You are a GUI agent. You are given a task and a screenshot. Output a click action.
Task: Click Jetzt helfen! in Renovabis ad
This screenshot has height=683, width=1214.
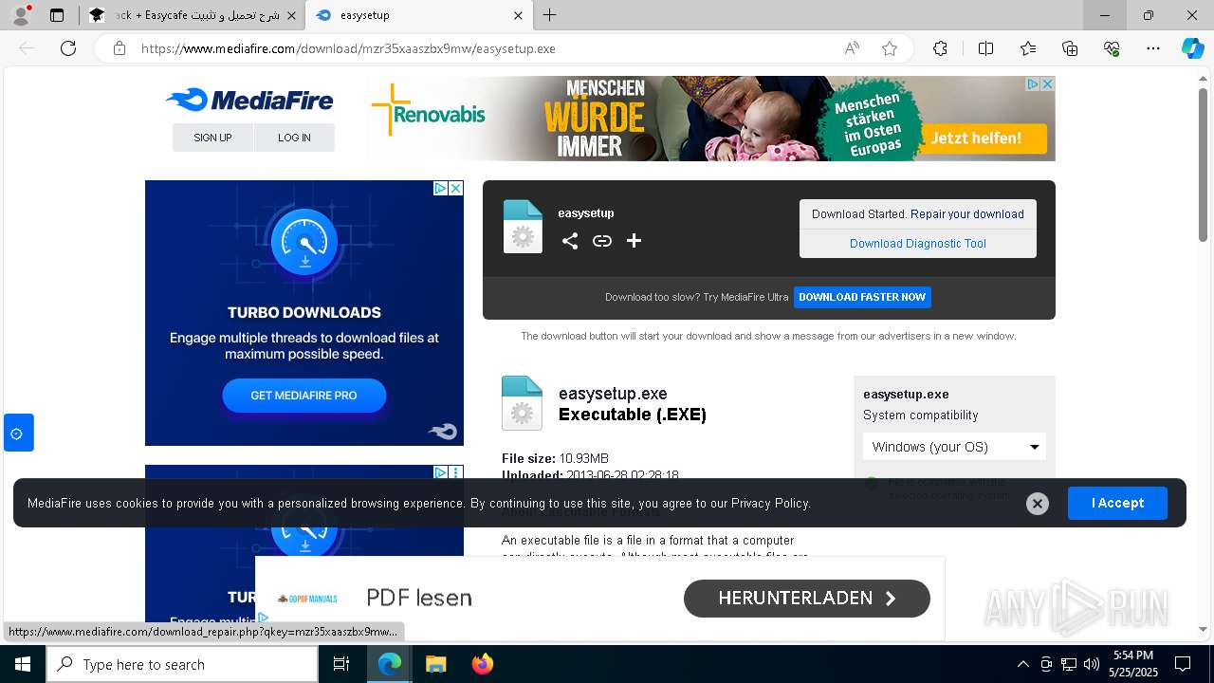click(982, 138)
